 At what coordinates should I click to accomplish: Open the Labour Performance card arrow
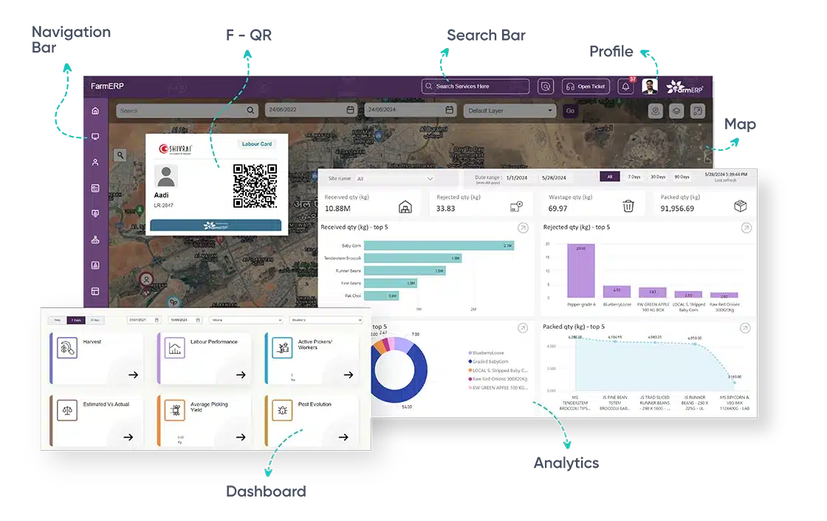tap(241, 375)
